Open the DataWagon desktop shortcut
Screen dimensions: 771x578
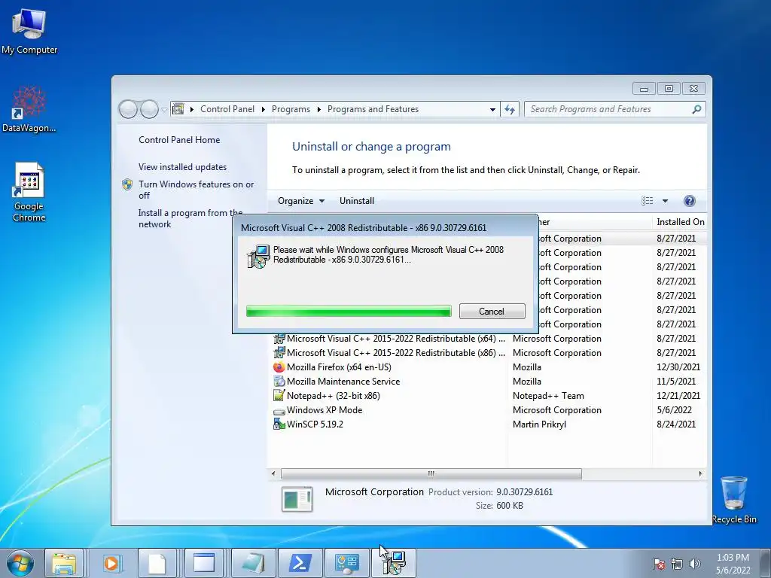tap(29, 109)
